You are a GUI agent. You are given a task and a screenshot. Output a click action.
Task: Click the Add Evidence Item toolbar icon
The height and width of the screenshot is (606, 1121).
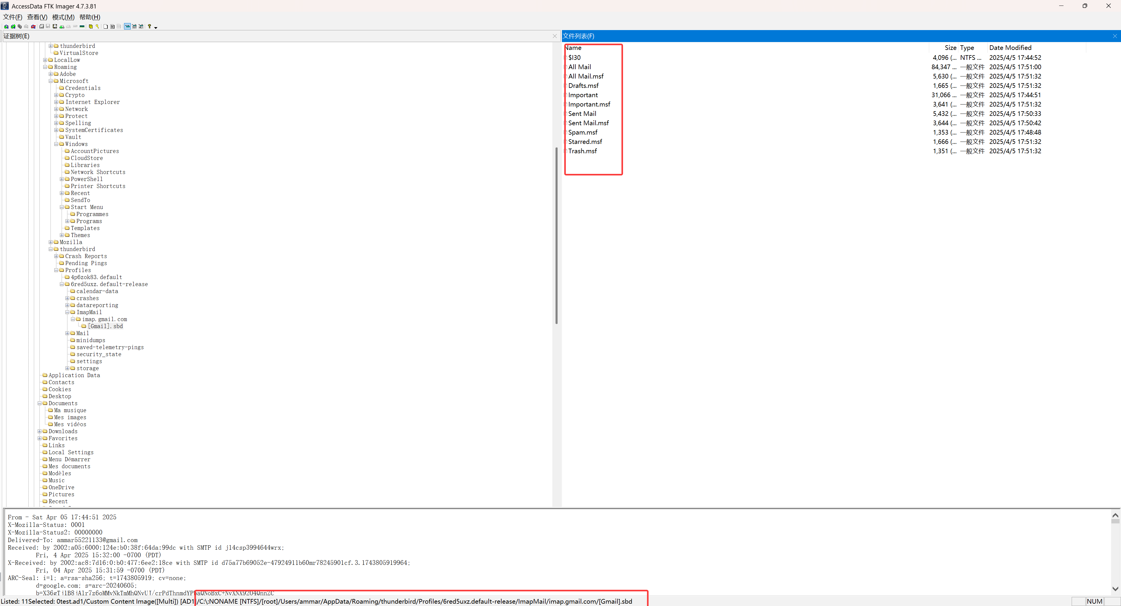[6, 27]
